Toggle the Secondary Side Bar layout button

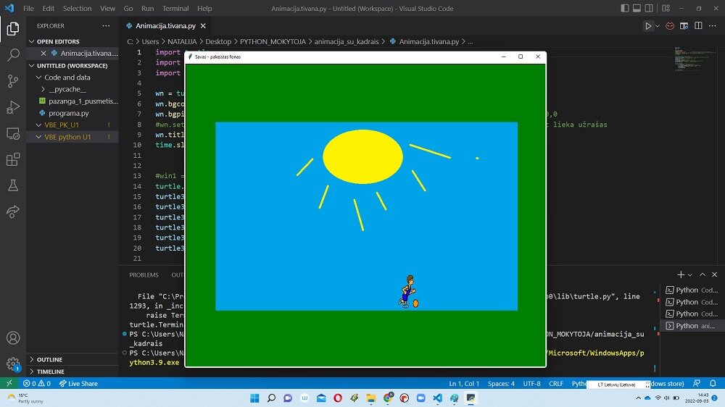pos(650,9)
